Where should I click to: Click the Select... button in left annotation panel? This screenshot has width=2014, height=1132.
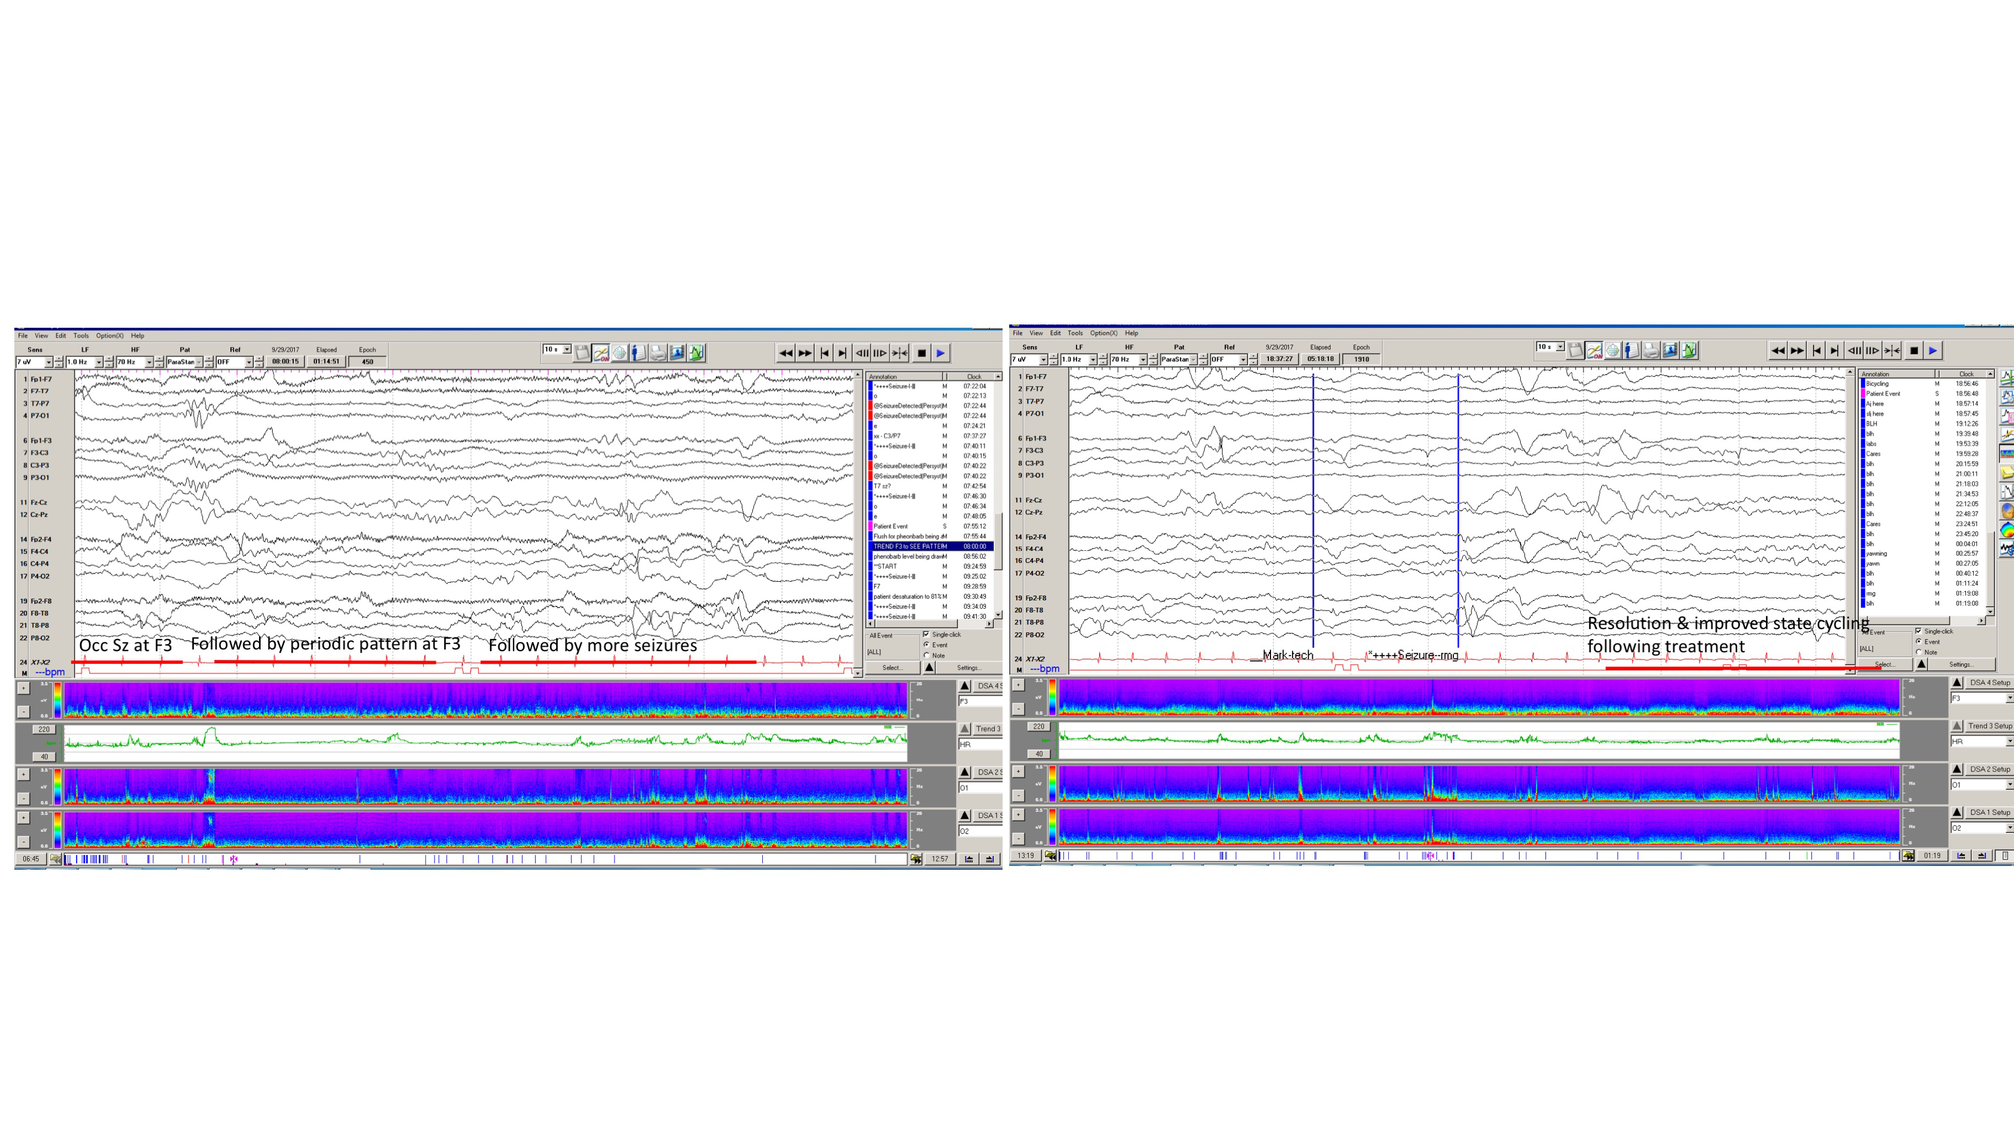892,668
